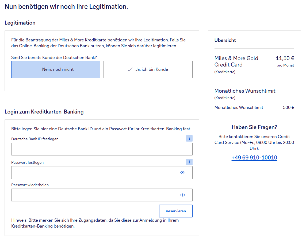Reveal password in 'Passwort wiederholen' field
The height and width of the screenshot is (242, 306).
tap(183, 195)
